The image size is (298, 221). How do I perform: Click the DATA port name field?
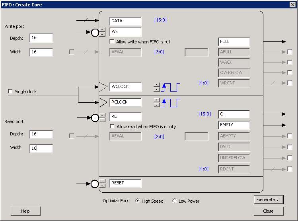(125, 21)
